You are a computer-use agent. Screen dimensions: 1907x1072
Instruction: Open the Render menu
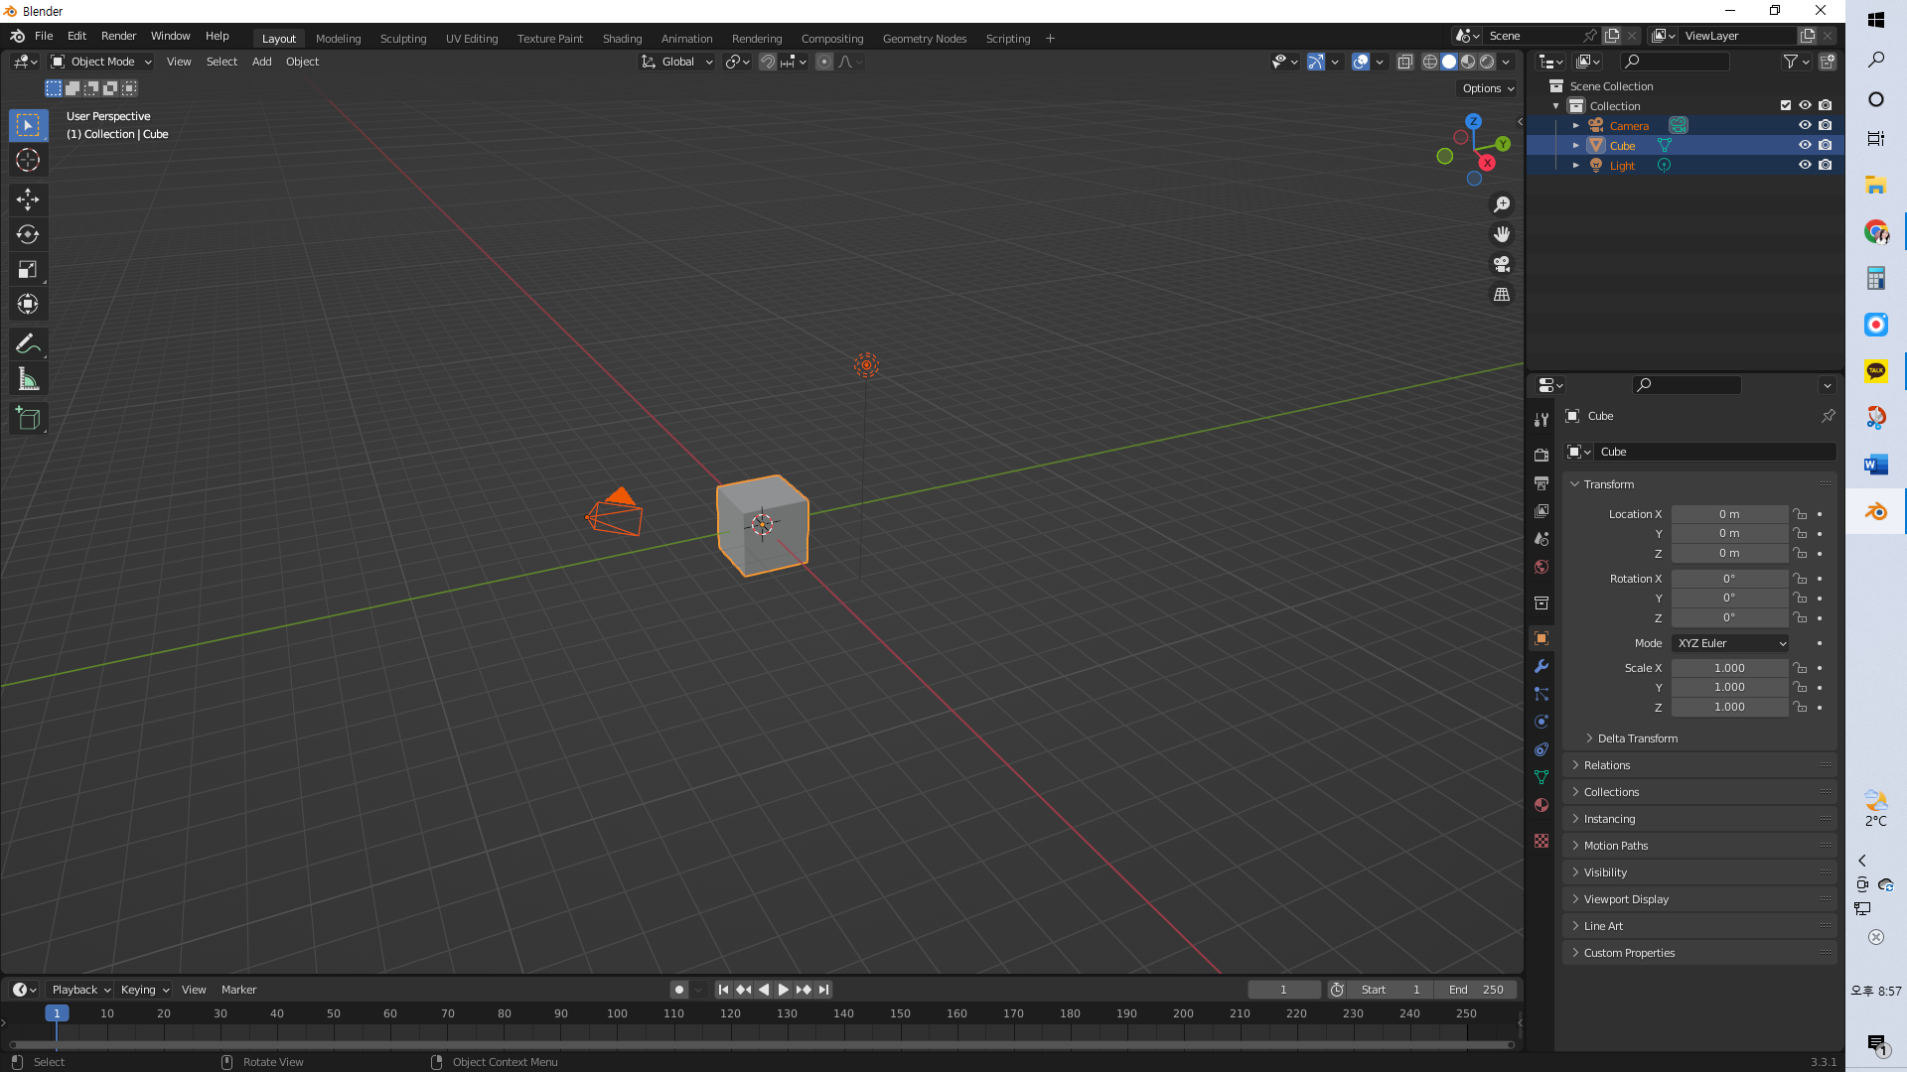tap(118, 36)
